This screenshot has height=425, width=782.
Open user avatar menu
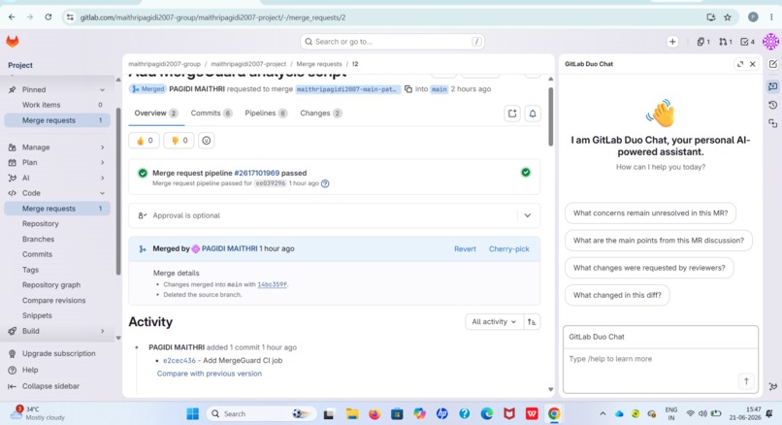(770, 42)
